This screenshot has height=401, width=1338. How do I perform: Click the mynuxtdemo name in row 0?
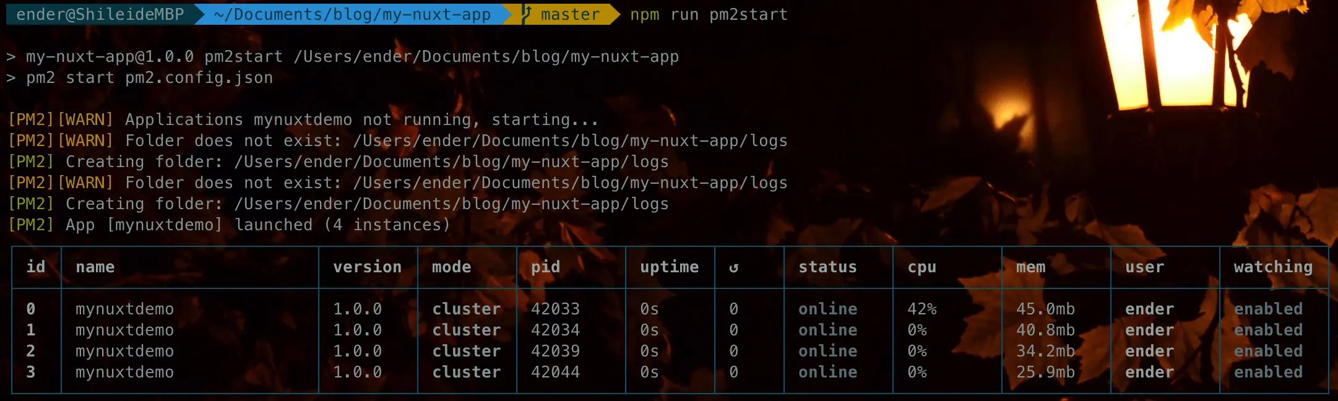pyautogui.click(x=125, y=309)
